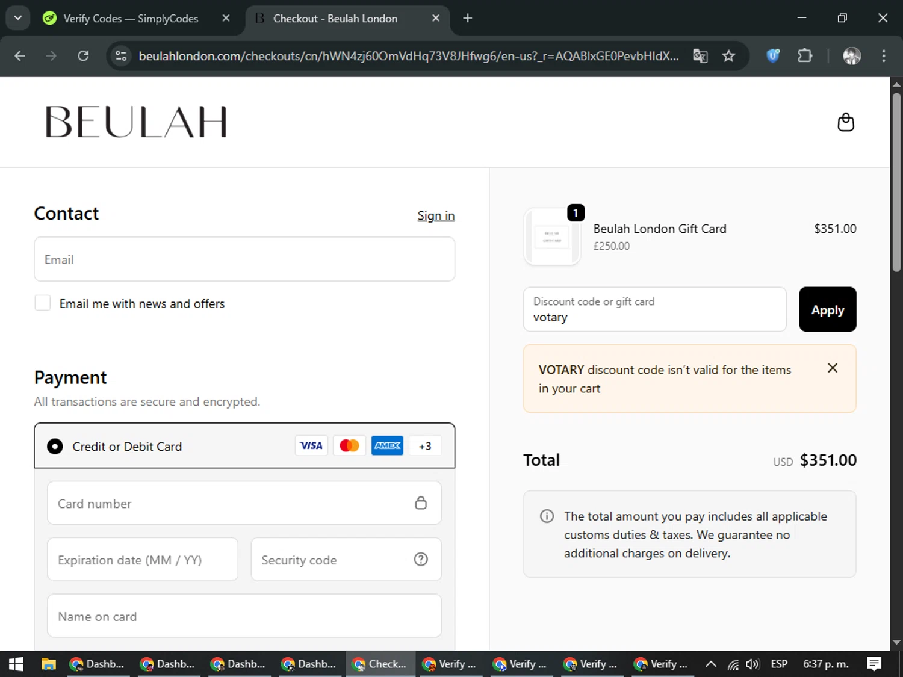
Task: Show the +3 more payment cards
Action: 425,446
